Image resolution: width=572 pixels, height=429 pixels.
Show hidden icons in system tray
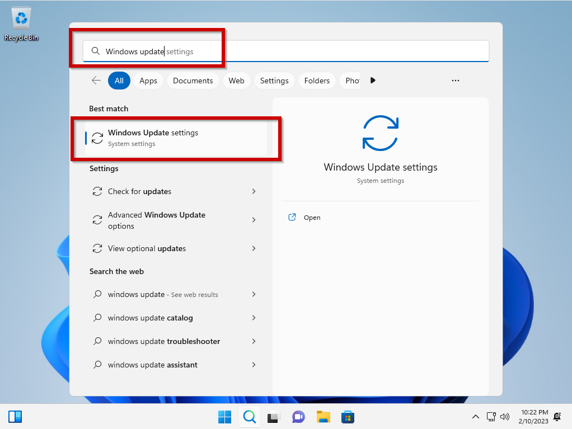(x=475, y=417)
